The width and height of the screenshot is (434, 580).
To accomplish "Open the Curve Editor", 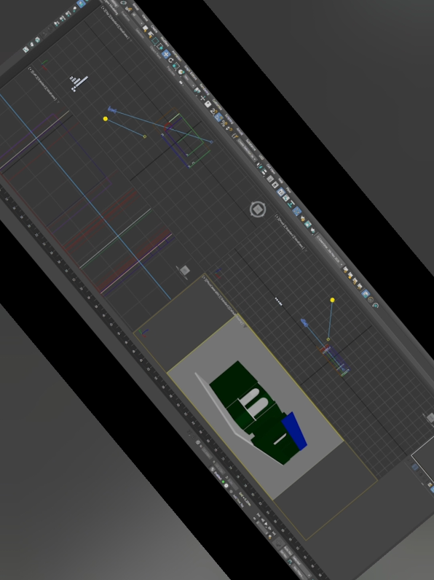I will point(286,198).
